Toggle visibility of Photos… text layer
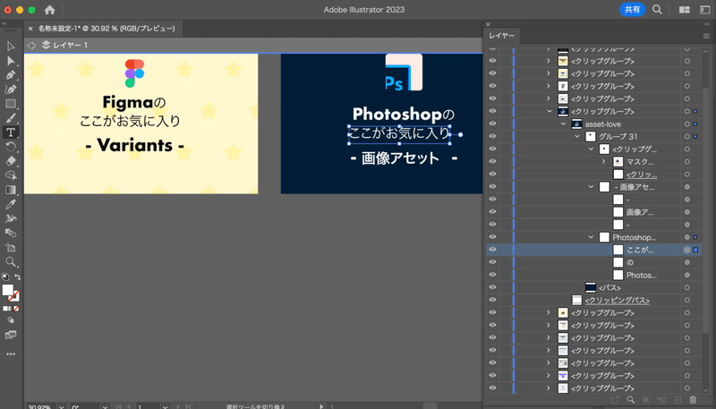The height and width of the screenshot is (409, 716). 492,275
